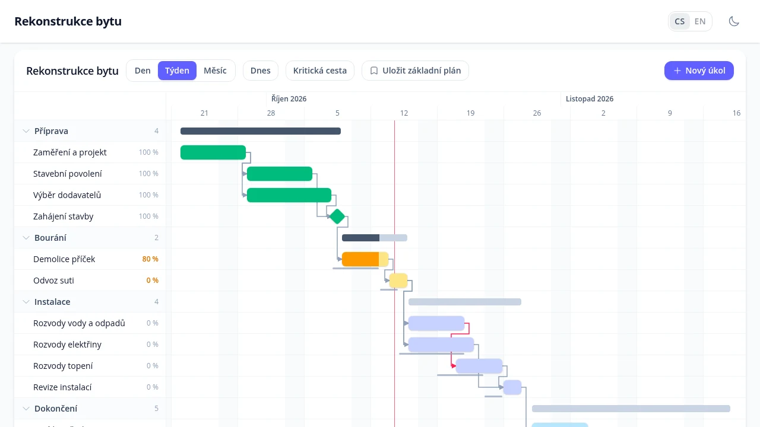Select the Odvoz suti task bar
760x427 pixels.
point(398,281)
